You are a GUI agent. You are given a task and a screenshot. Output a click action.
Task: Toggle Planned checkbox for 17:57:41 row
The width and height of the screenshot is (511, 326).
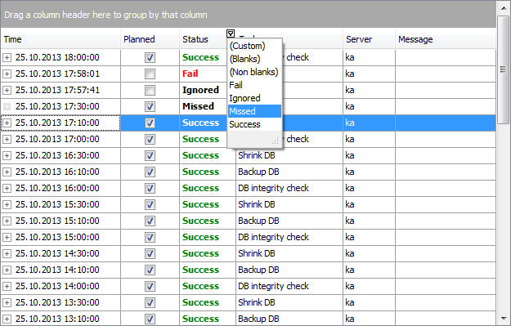(150, 90)
